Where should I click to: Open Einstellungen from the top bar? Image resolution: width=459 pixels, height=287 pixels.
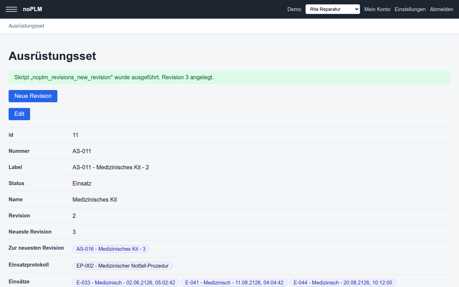click(410, 9)
